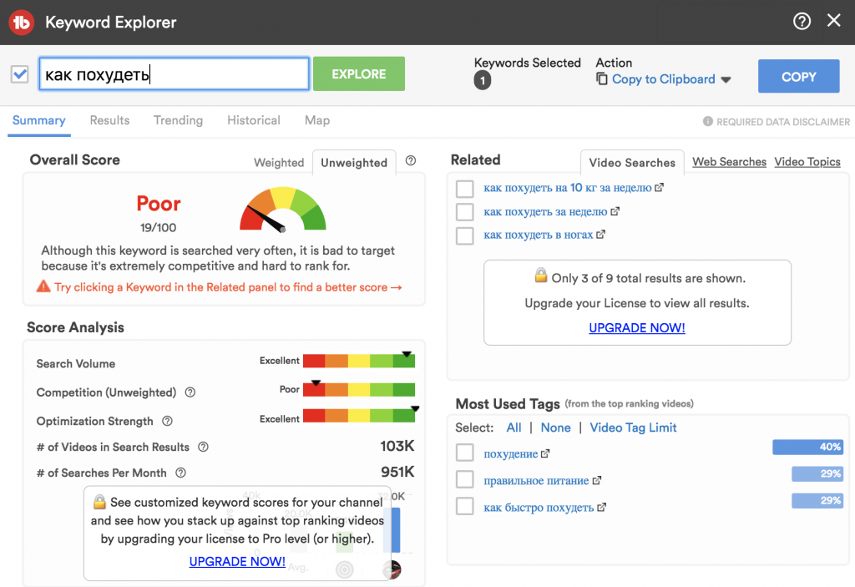Screen dimensions: 855x587
Task: Click info icon beside # of Searches Per Month
Action: coord(180,473)
